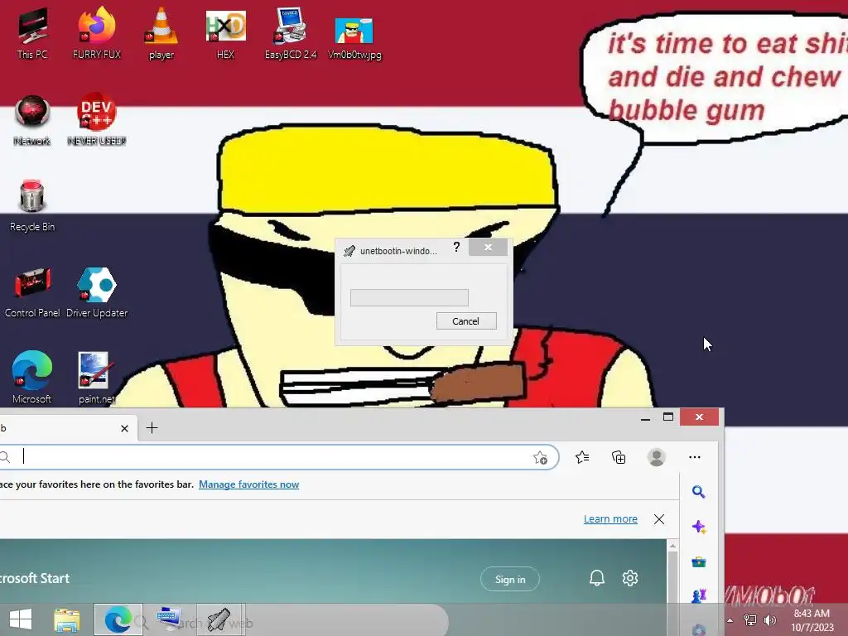Open File Explorer from the taskbar
Screen dimensions: 848x636
pos(67,619)
